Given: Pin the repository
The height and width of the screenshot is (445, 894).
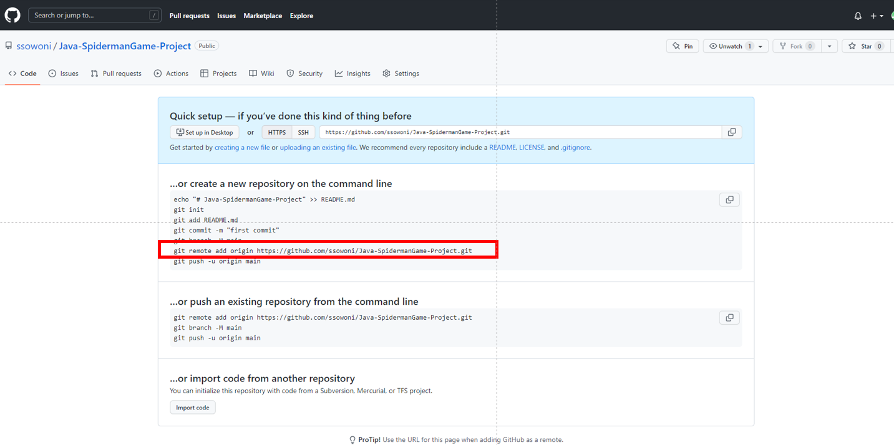Looking at the screenshot, I should [x=683, y=46].
